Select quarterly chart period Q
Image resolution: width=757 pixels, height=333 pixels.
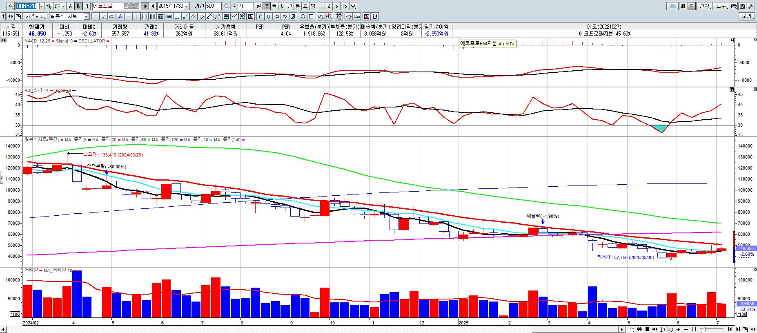pos(282,6)
